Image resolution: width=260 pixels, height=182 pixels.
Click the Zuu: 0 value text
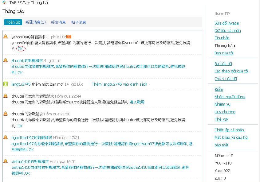[x=220, y=178]
